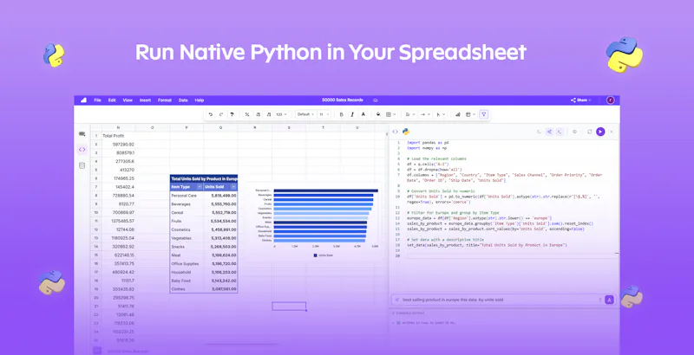The image size is (694, 355).
Task: Apply percent number format
Action: pyautogui.click(x=247, y=114)
